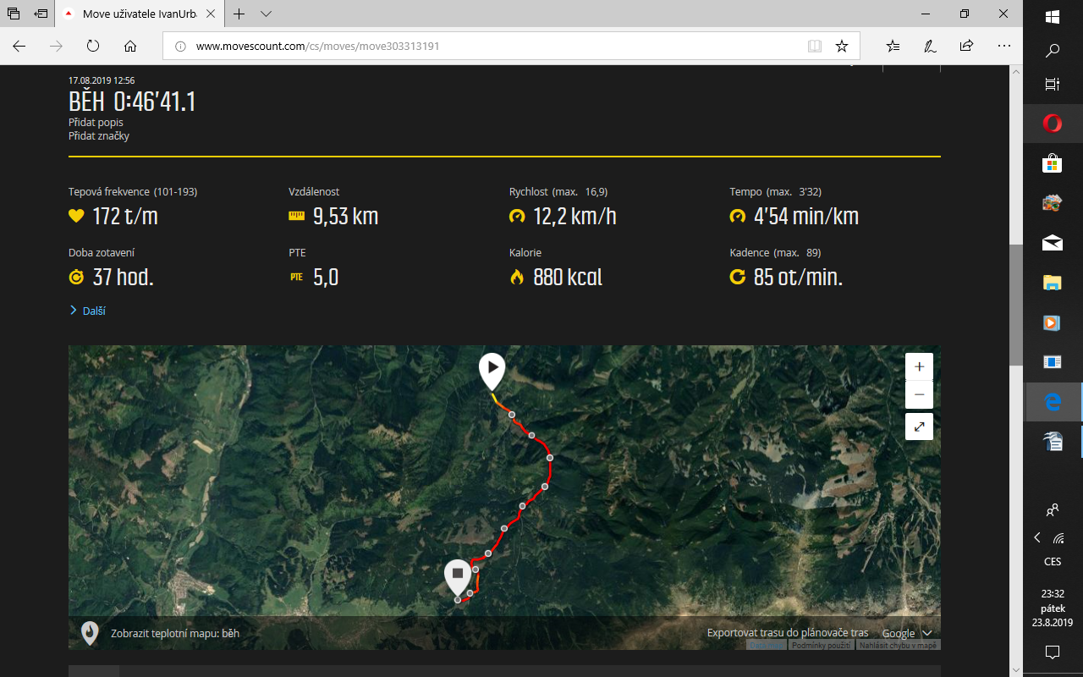1083x677 pixels.
Task: Click the route end stop marker
Action: pos(458,574)
